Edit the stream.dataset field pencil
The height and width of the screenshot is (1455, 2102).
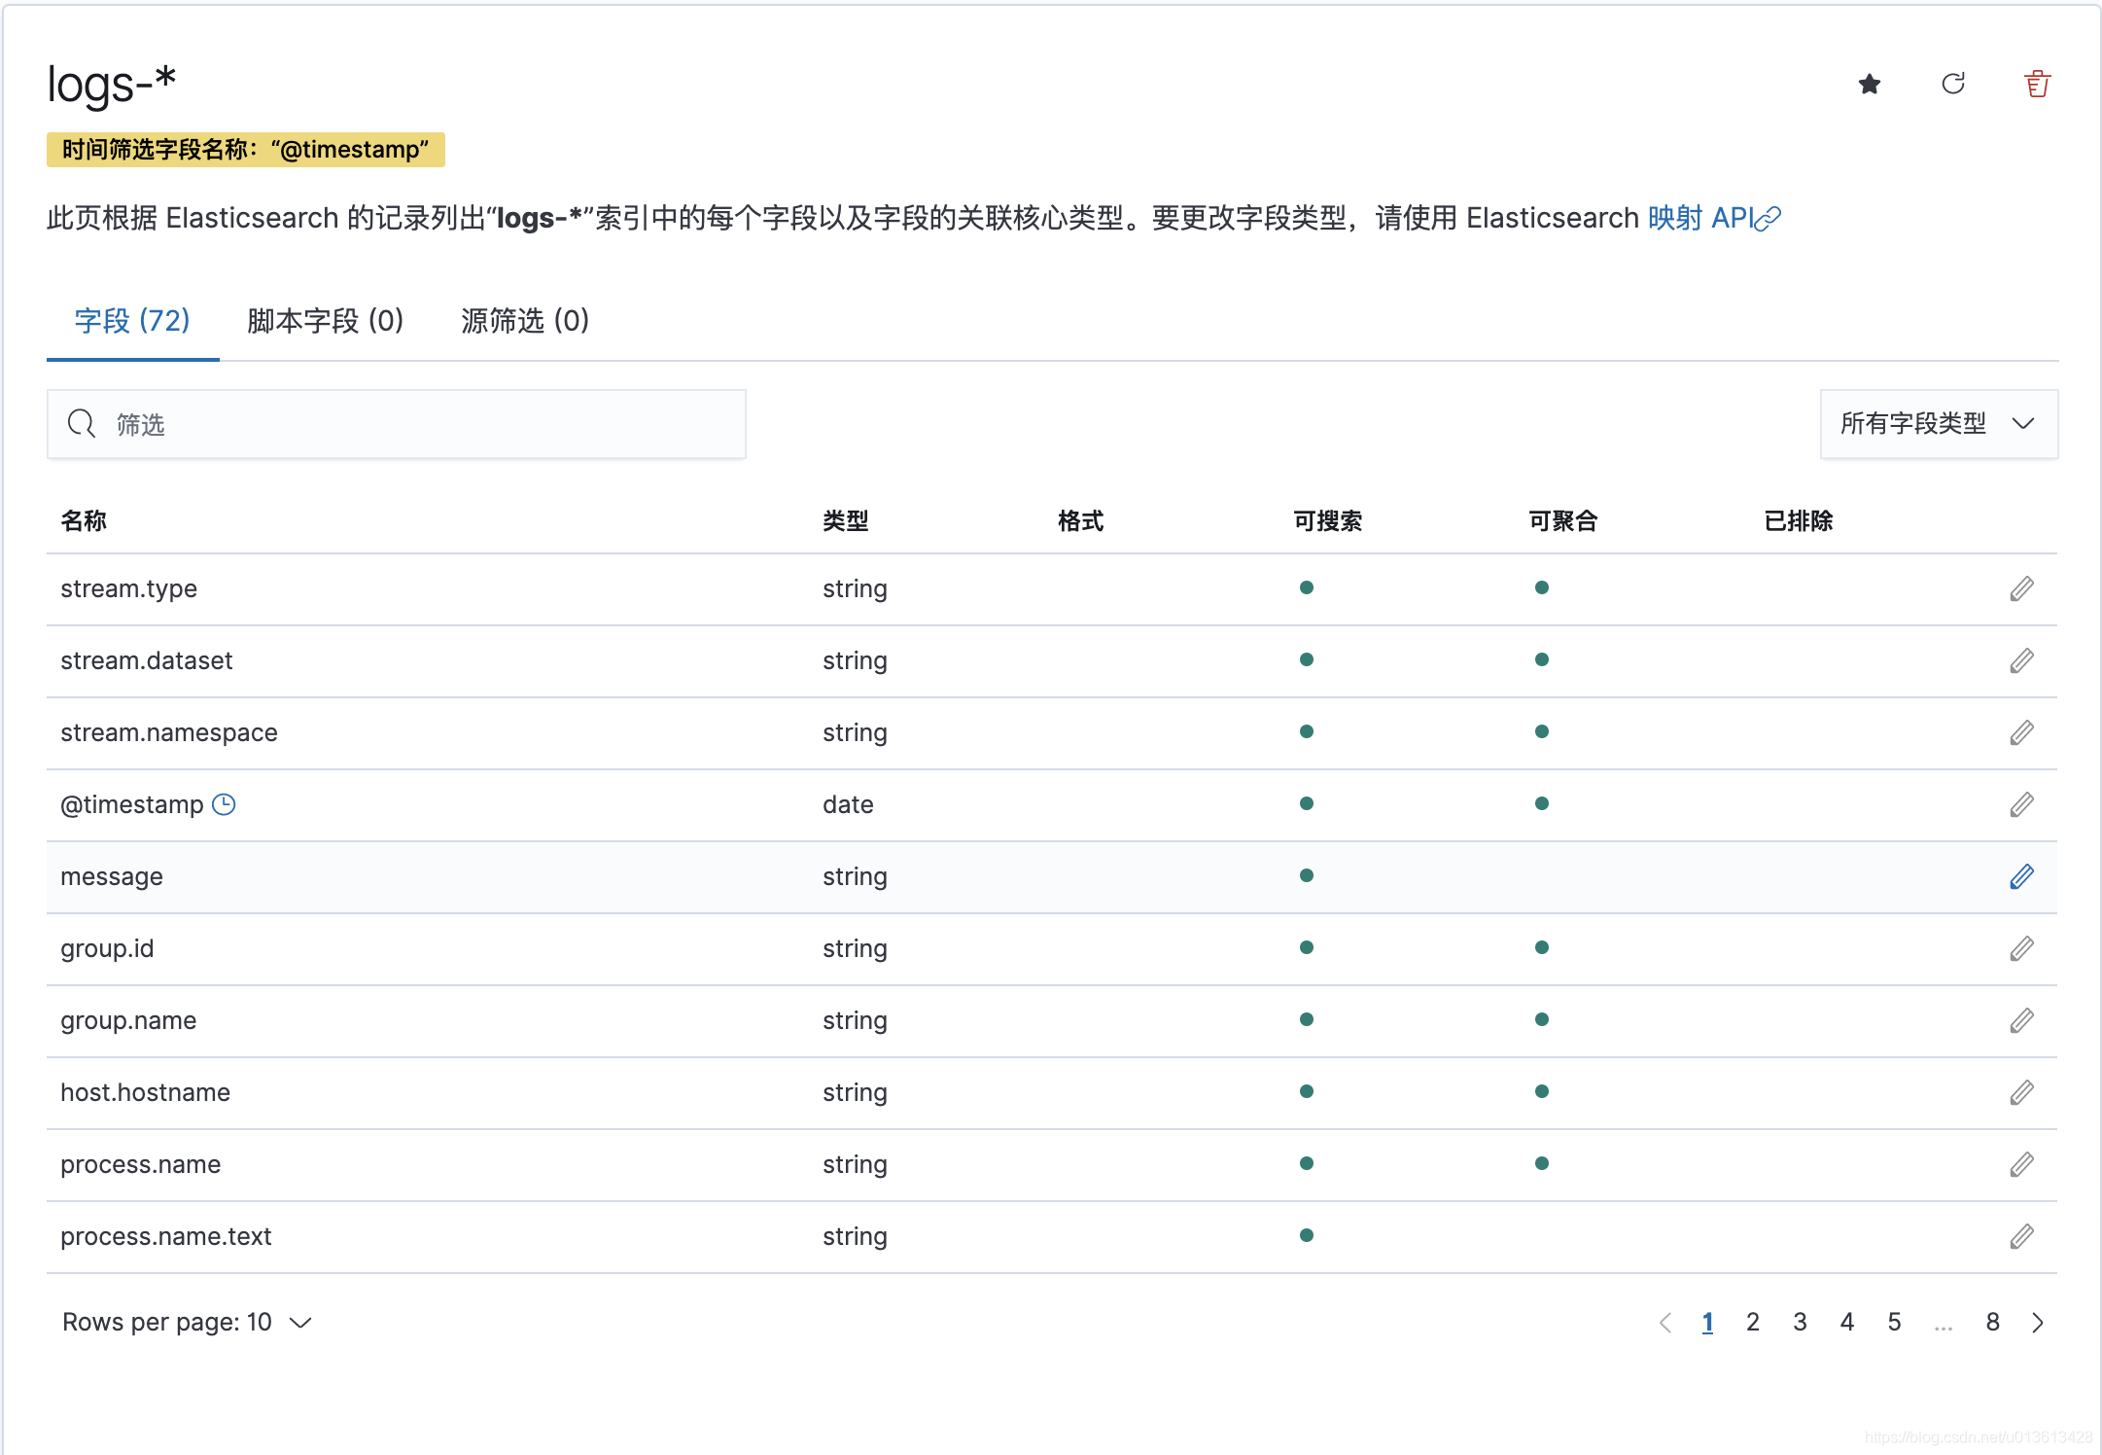pos(2021,660)
